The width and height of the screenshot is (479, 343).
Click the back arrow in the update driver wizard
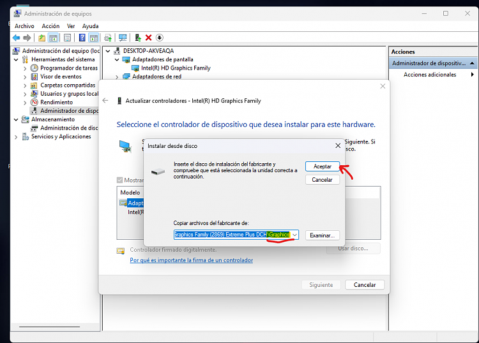click(x=105, y=101)
